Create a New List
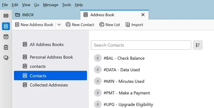The image size is (214, 108). [x=110, y=25]
